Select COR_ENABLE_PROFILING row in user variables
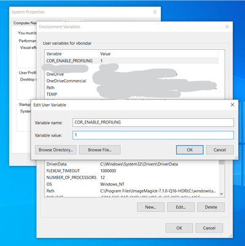The height and width of the screenshot is (246, 245). (131, 61)
